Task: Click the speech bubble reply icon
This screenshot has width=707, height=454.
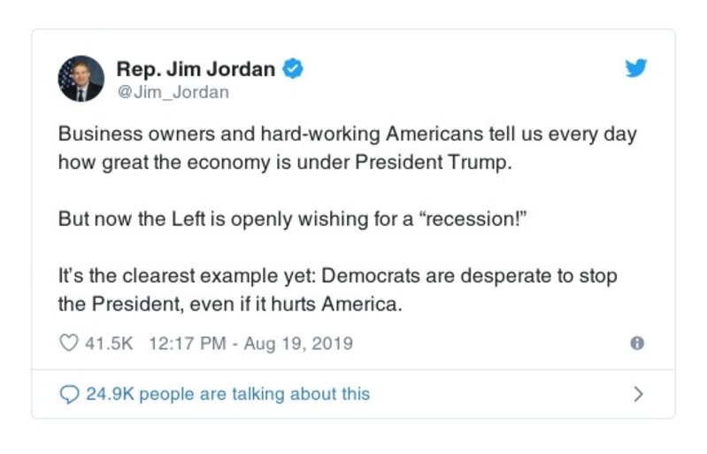Action: click(x=69, y=394)
